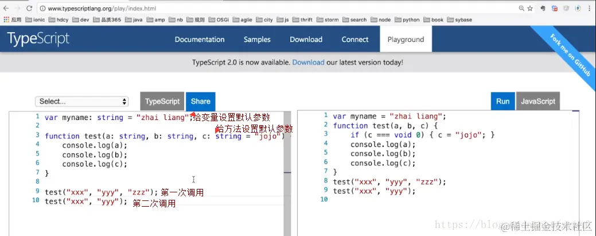Image resolution: width=596 pixels, height=236 pixels.
Task: Switch to the TypeScript editor tab
Action: point(162,102)
